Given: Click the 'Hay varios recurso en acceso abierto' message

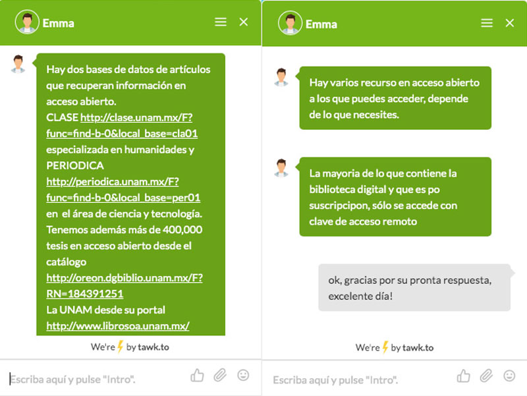Looking at the screenshot, I should 395,98.
